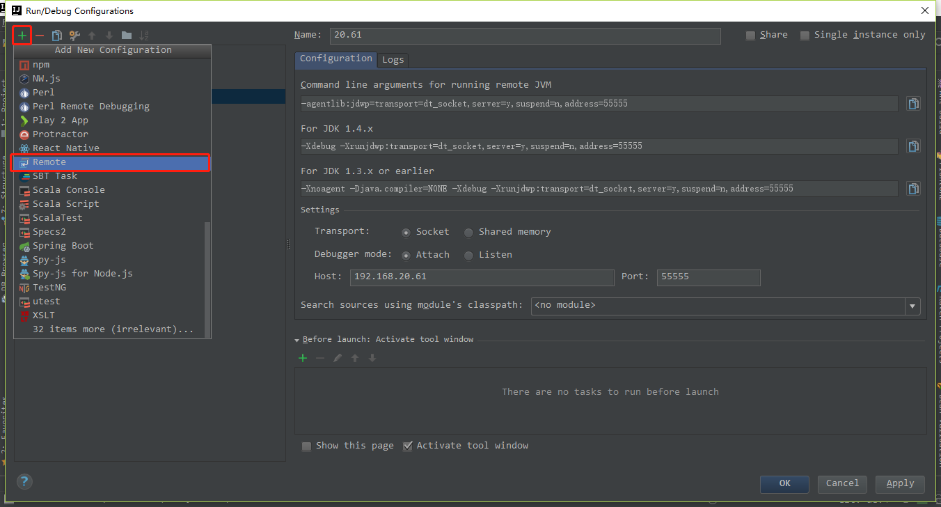The width and height of the screenshot is (941, 507).
Task: Click the before-launch remove minus icon
Action: click(x=320, y=358)
